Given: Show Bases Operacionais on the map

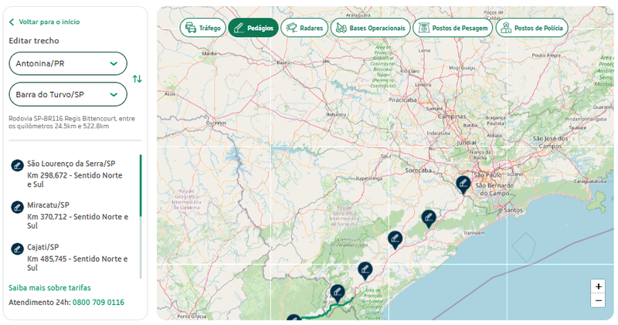Looking at the screenshot, I should [x=370, y=28].
